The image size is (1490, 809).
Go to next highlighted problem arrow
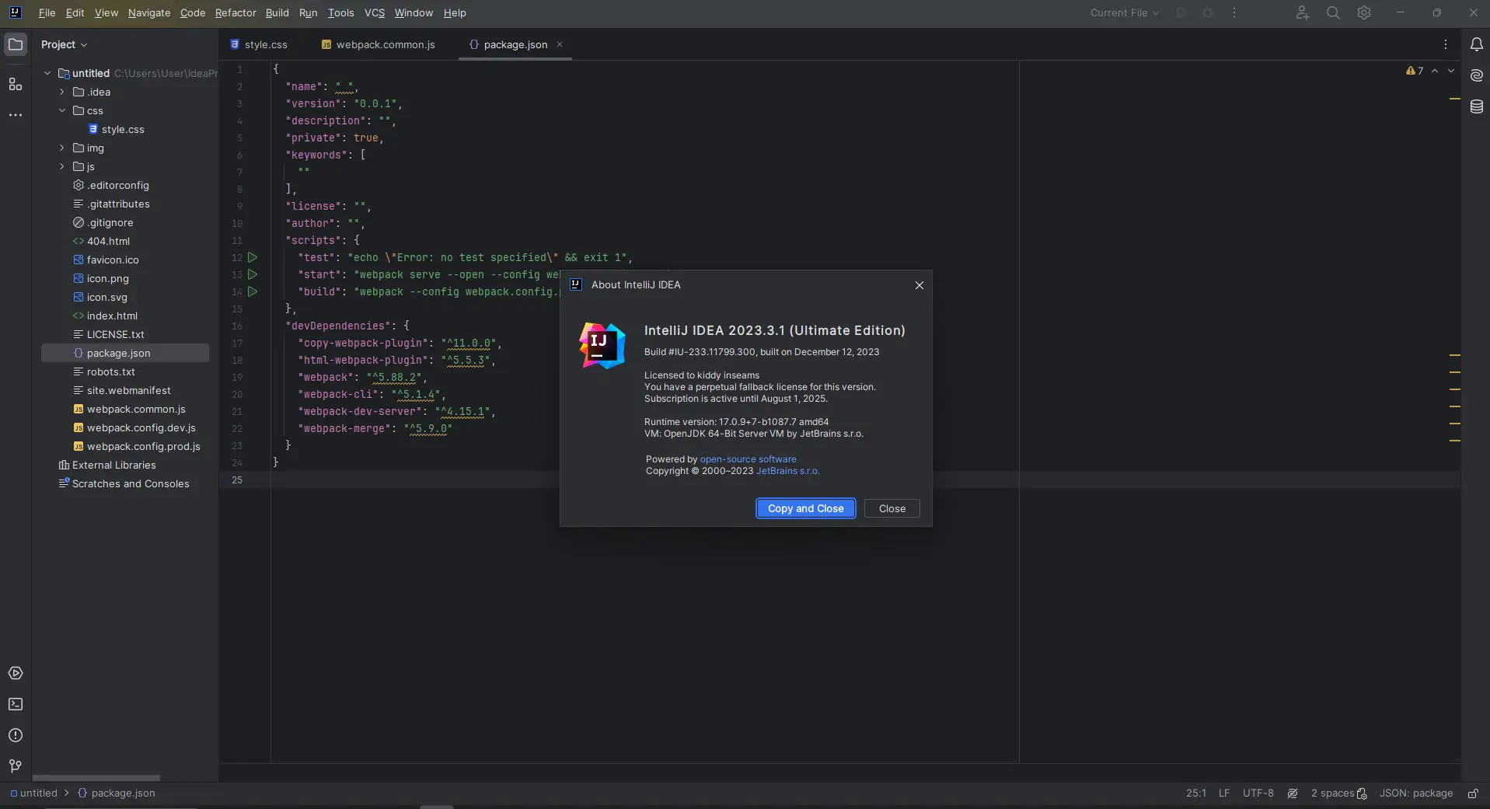1450,71
